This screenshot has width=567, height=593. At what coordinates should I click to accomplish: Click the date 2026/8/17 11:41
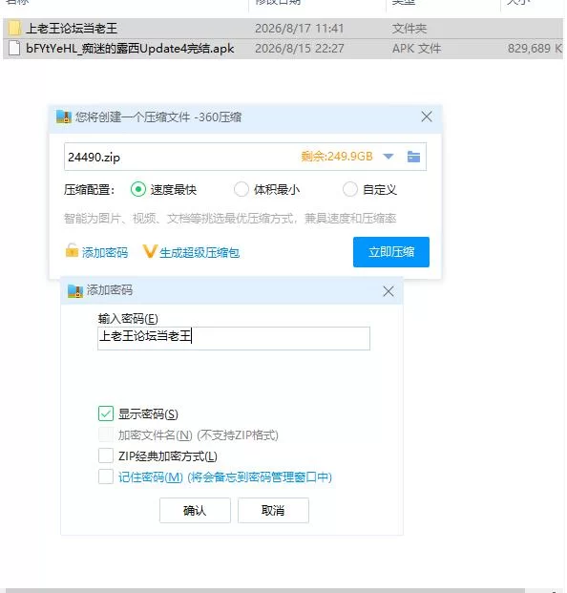(300, 29)
